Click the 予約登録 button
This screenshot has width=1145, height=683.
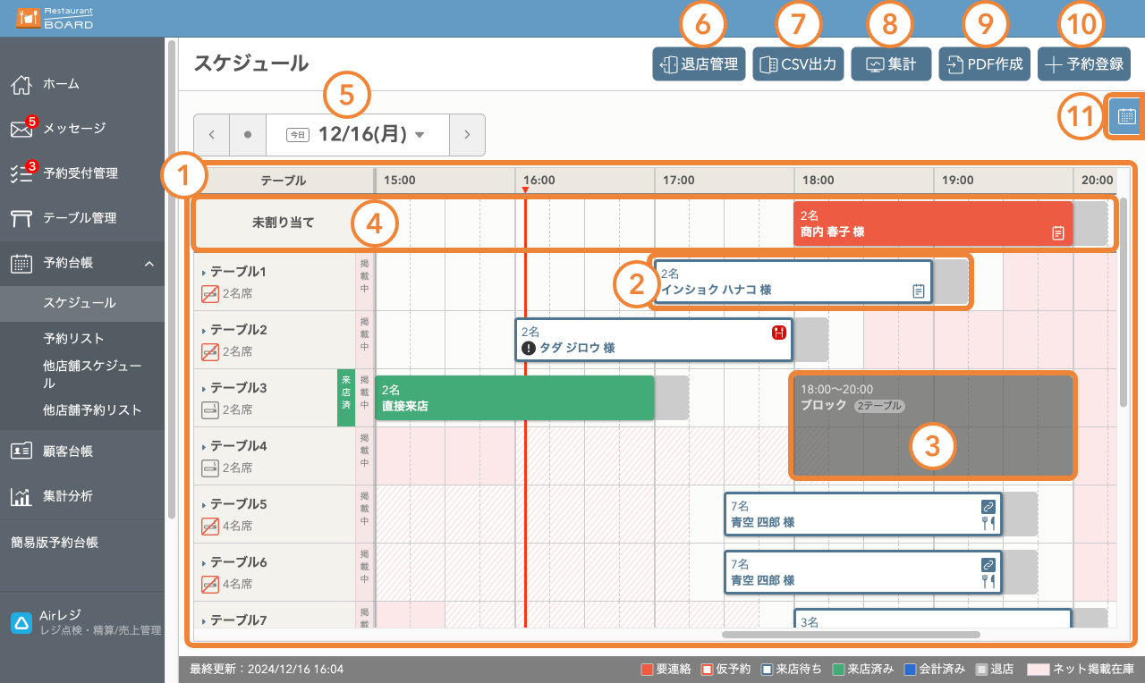pos(1083,64)
